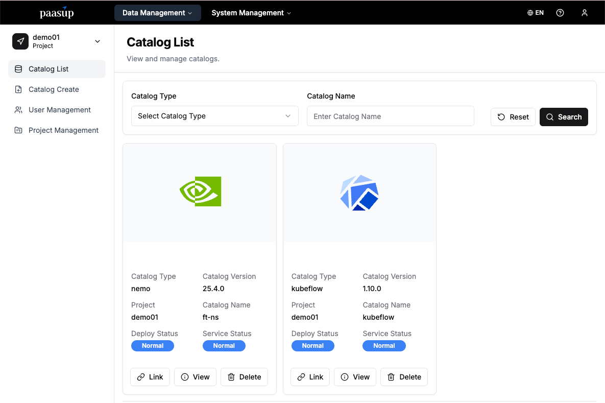Open User Management in sidebar
Viewport: 605px width, 403px height.
point(57,110)
